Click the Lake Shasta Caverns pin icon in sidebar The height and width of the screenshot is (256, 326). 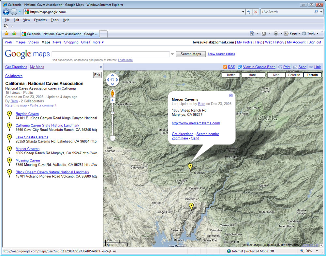(9, 138)
